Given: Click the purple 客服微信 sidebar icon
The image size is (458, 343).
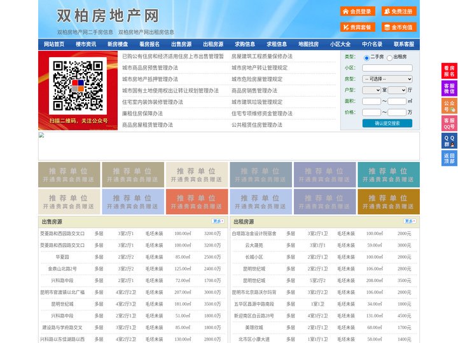Looking at the screenshot, I should pyautogui.click(x=449, y=88).
